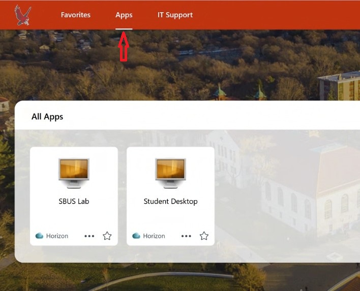Image resolution: width=360 pixels, height=291 pixels.
Task: Click Horizon label on Student Desktop card
Action: tap(154, 236)
